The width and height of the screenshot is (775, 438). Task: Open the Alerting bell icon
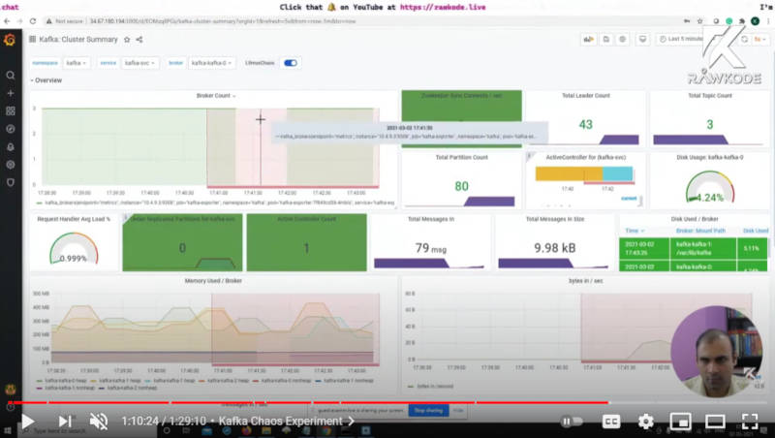[x=11, y=147]
